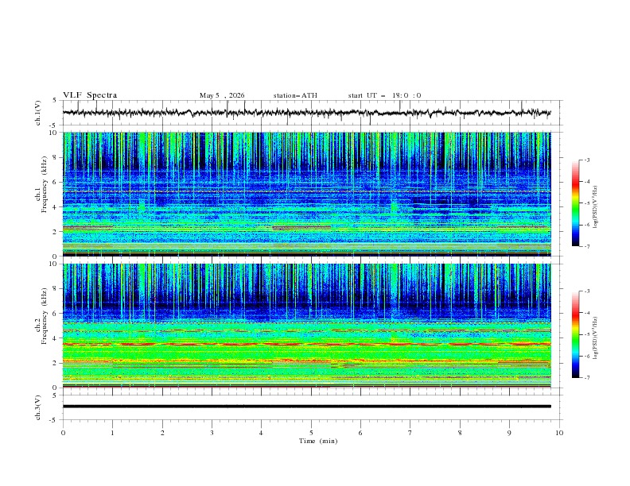Click the VLF Spectra title text
630x486 pixels.
coord(90,95)
